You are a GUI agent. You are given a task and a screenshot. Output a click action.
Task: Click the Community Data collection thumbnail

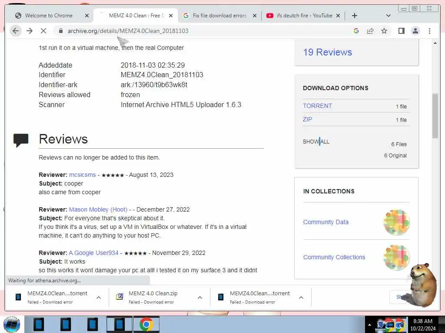[x=396, y=222]
